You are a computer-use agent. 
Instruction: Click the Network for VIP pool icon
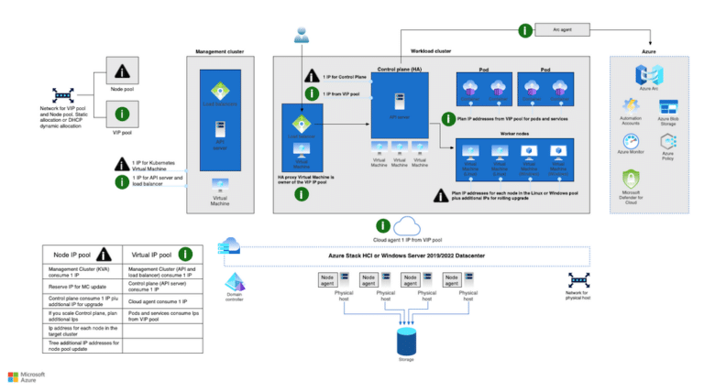tap(63, 95)
